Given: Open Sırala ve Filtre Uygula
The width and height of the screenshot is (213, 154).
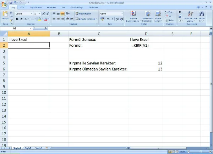Looking at the screenshot, I should coord(191,16).
